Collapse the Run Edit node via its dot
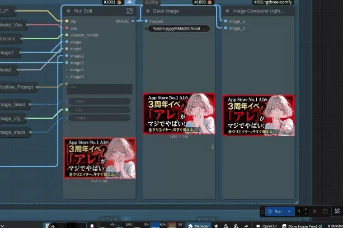 click(68, 11)
